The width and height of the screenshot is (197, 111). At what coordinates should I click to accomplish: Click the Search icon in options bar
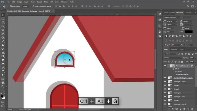click(187, 6)
